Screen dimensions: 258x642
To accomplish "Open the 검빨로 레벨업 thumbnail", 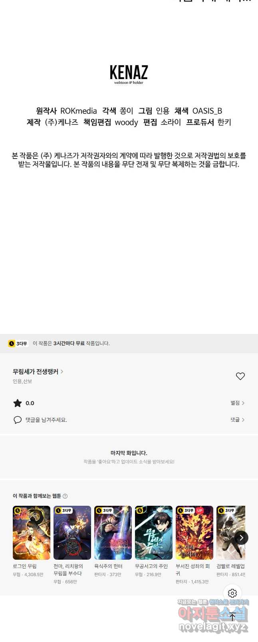I will pyautogui.click(x=231, y=533).
